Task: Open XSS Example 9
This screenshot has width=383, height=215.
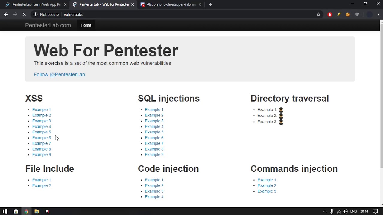Action: tap(42, 155)
